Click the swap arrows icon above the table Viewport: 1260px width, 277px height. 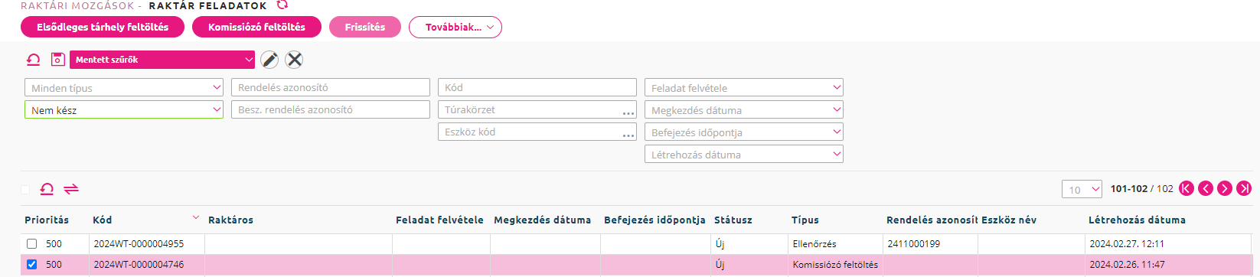(x=71, y=189)
